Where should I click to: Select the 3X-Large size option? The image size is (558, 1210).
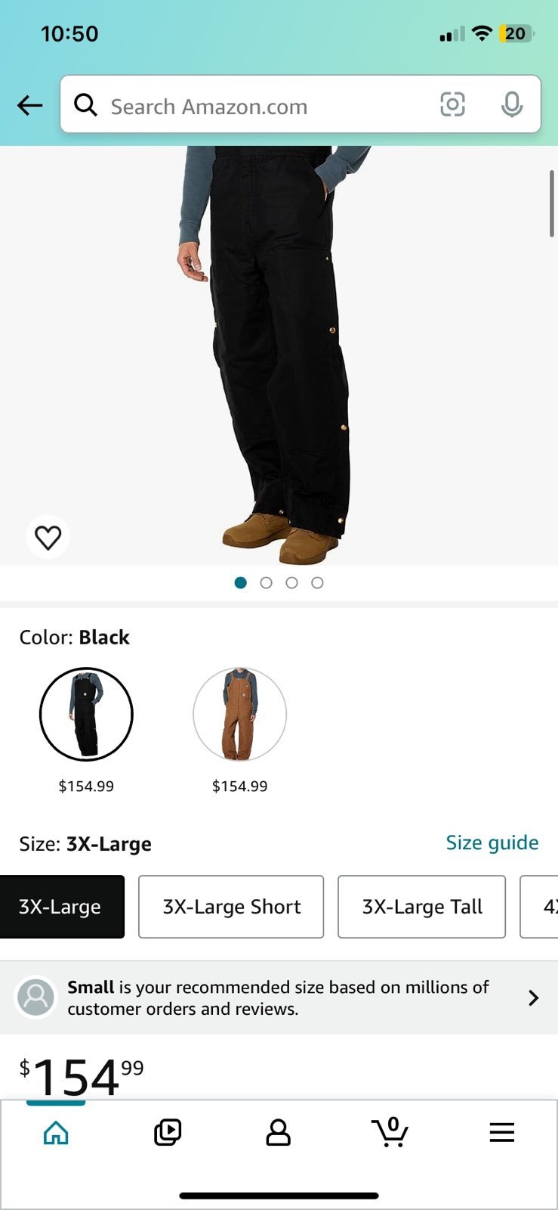(x=60, y=907)
